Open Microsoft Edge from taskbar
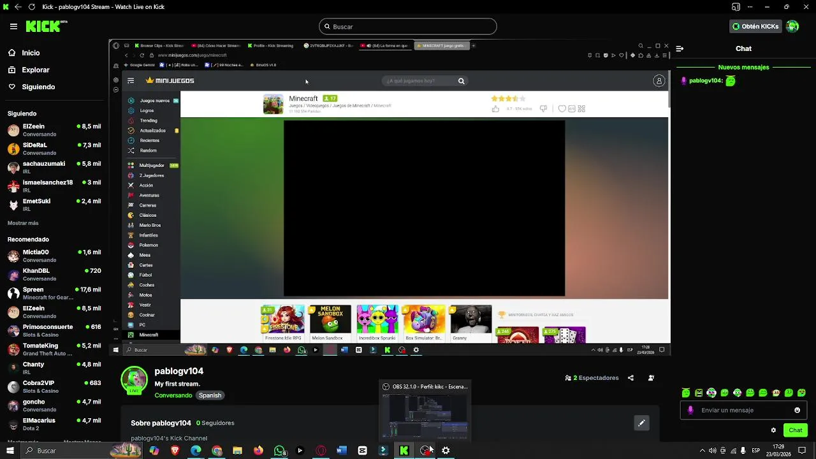Image resolution: width=816 pixels, height=459 pixels. pos(196,451)
